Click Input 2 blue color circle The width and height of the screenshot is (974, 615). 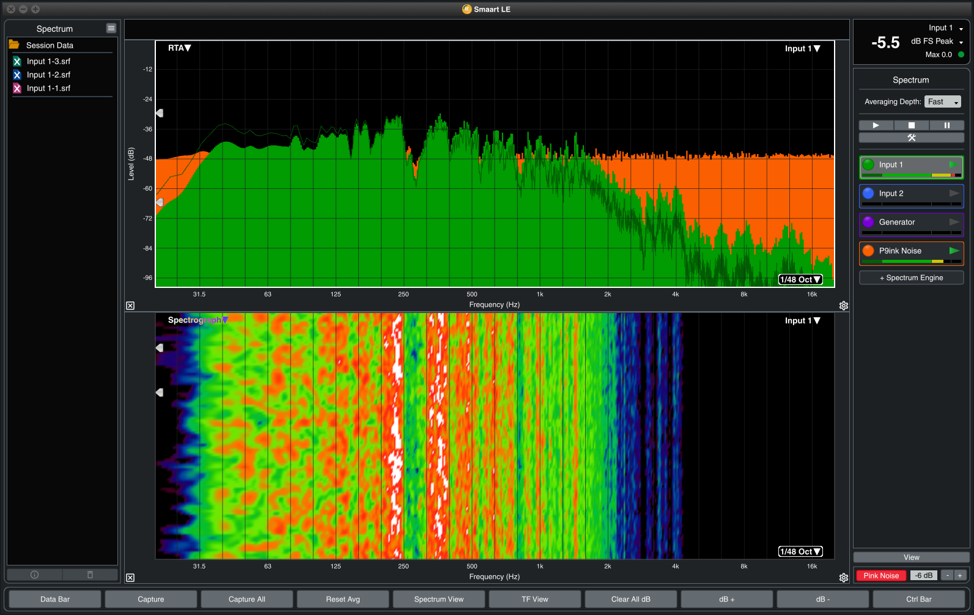[x=868, y=193]
